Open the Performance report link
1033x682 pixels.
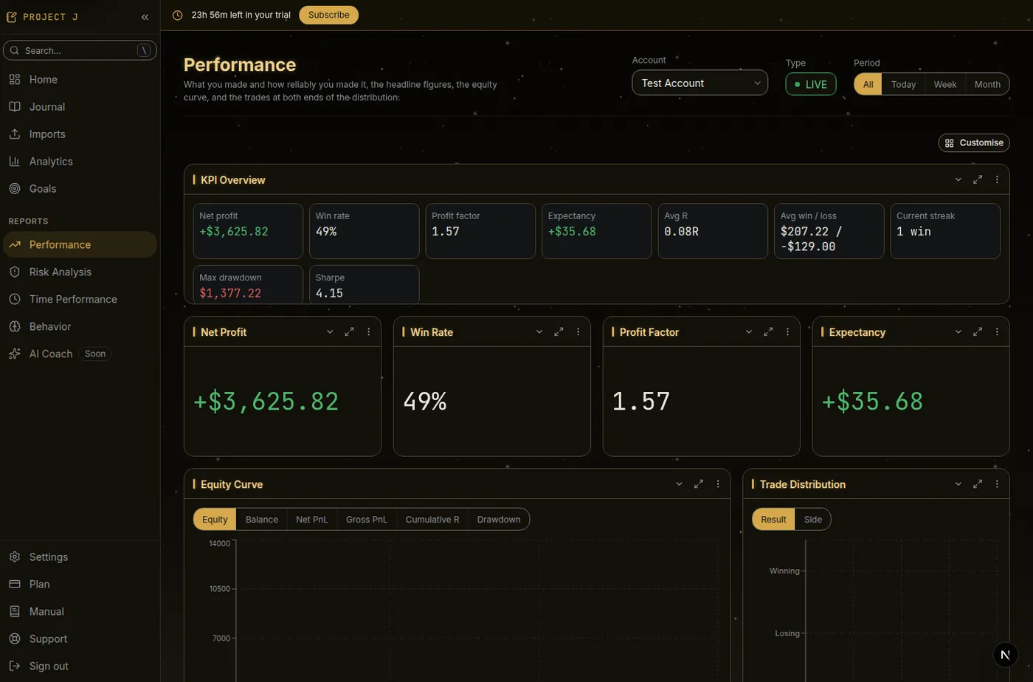tap(80, 245)
